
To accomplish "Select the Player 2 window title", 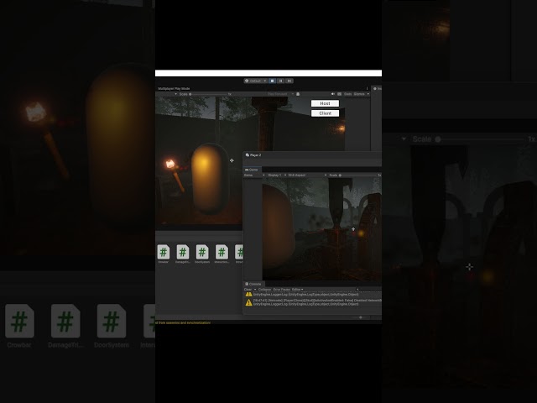I will click(x=255, y=154).
